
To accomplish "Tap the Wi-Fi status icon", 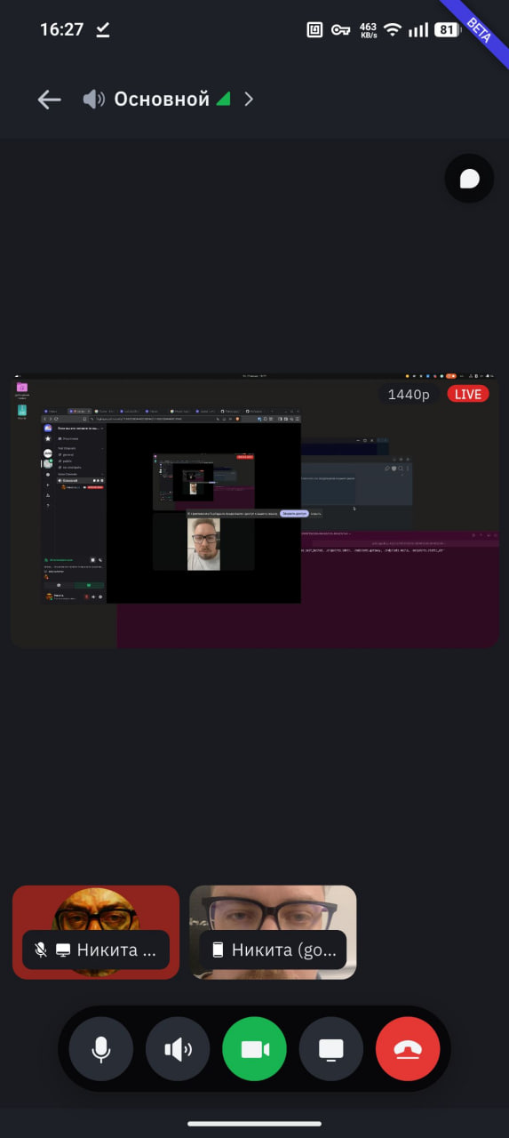I will [x=393, y=29].
